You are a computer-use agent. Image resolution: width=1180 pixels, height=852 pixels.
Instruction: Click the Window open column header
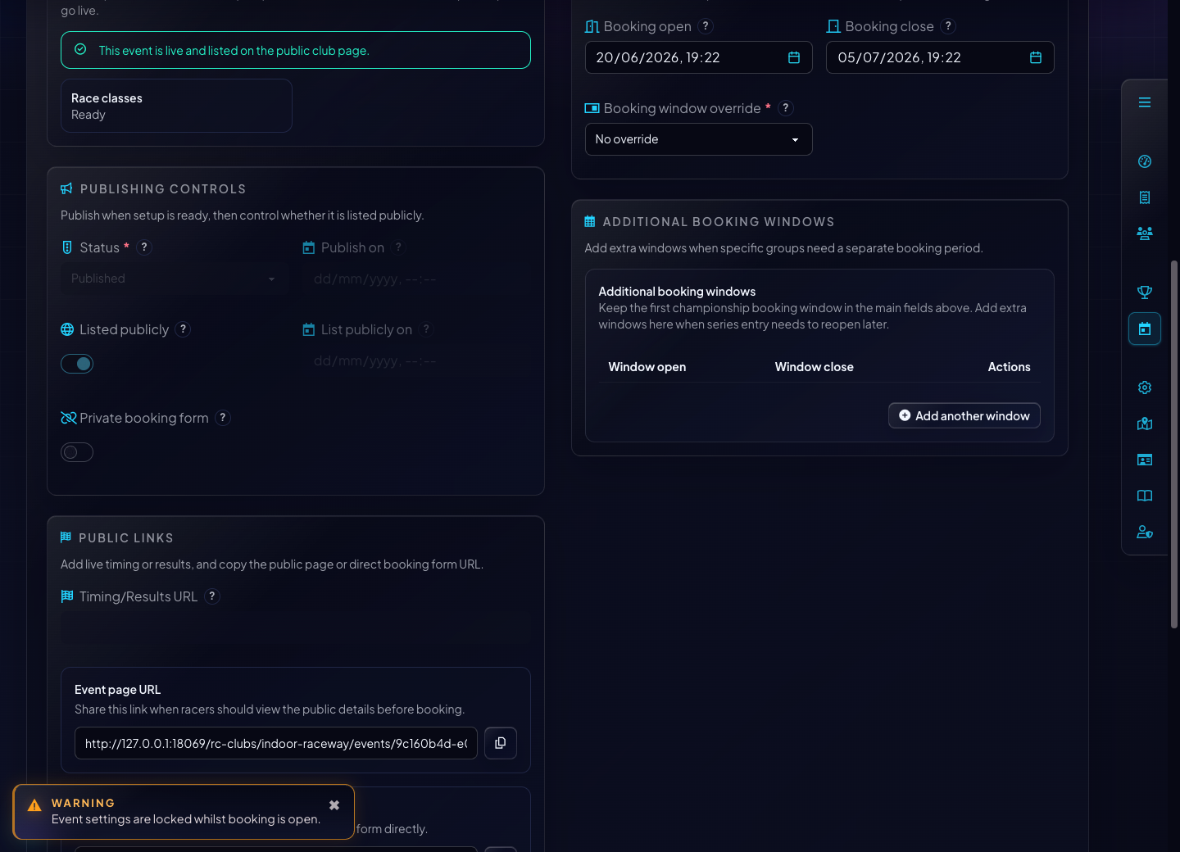point(647,367)
